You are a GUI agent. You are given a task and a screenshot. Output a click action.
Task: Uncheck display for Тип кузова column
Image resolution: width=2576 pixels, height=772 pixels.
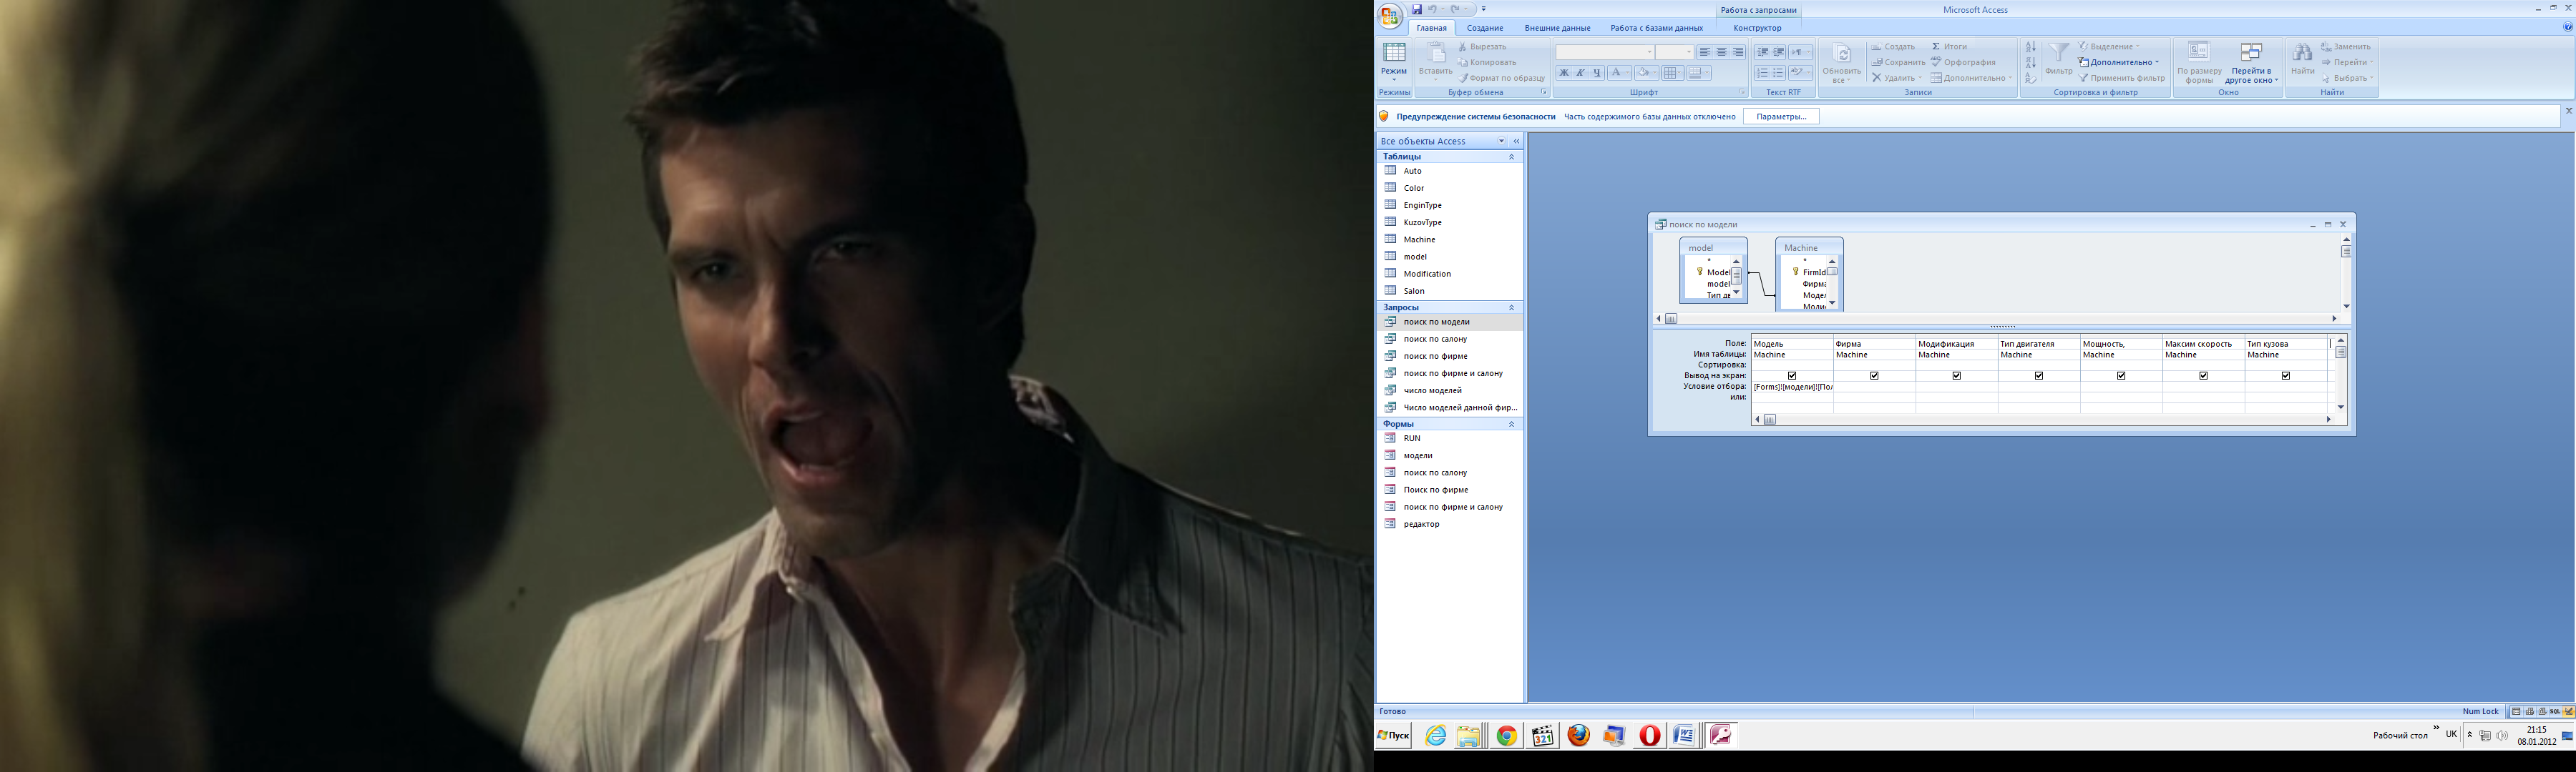point(2285,377)
